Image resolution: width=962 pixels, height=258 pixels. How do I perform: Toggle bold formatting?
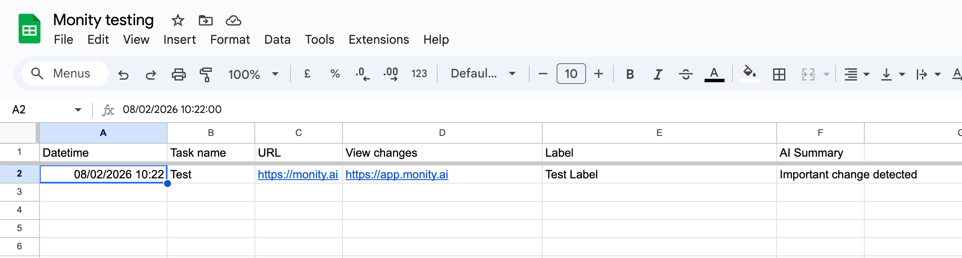pyautogui.click(x=630, y=74)
